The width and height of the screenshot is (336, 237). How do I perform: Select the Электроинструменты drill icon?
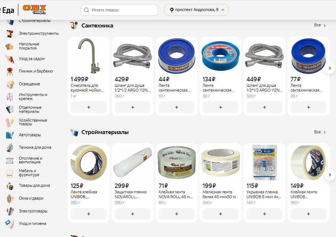click(10, 34)
